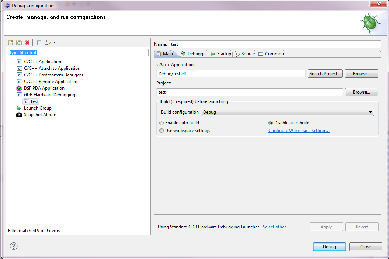Click the Search Project button
The image size is (389, 259).
tap(325, 74)
